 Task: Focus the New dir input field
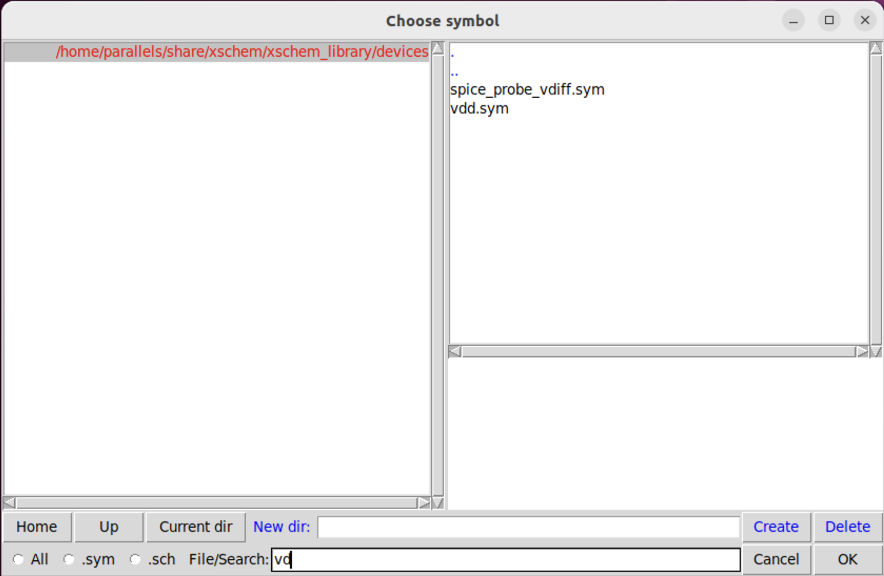[x=529, y=527]
